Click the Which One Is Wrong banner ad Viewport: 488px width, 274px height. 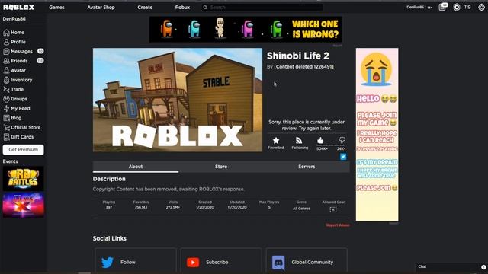tap(246, 29)
